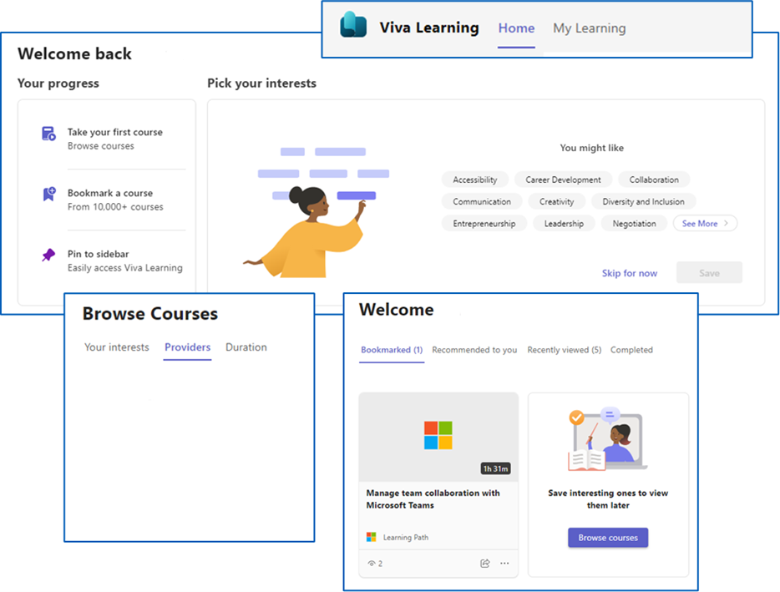The width and height of the screenshot is (780, 592).
Task: Click the Easily access Viva Learning text
Action: click(x=125, y=268)
